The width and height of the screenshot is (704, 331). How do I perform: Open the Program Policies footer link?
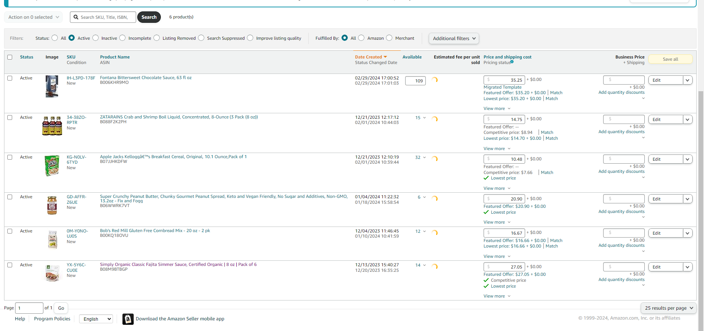(52, 319)
